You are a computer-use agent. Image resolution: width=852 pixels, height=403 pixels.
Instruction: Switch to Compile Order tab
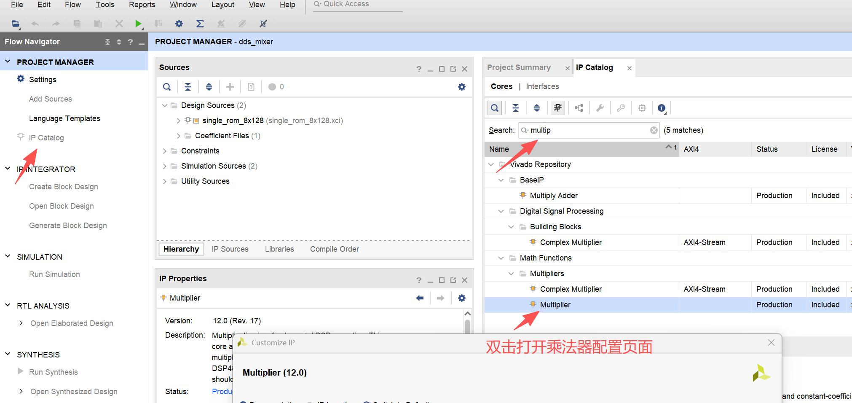335,249
